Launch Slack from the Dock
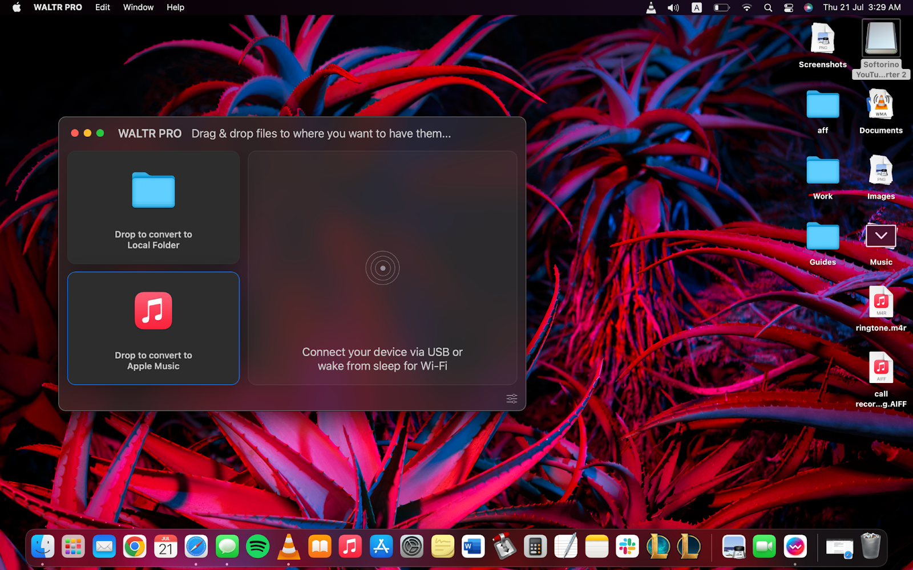 pos(628,547)
